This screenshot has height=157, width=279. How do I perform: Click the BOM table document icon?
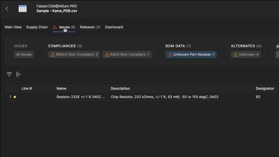point(23,9)
